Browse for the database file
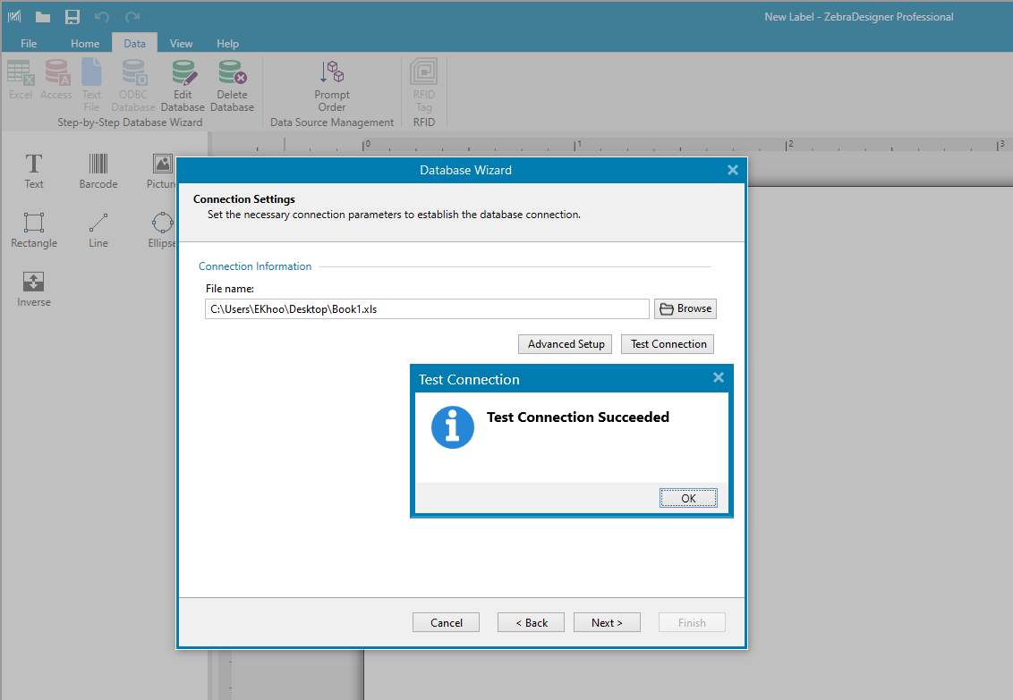1013x700 pixels. tap(685, 309)
